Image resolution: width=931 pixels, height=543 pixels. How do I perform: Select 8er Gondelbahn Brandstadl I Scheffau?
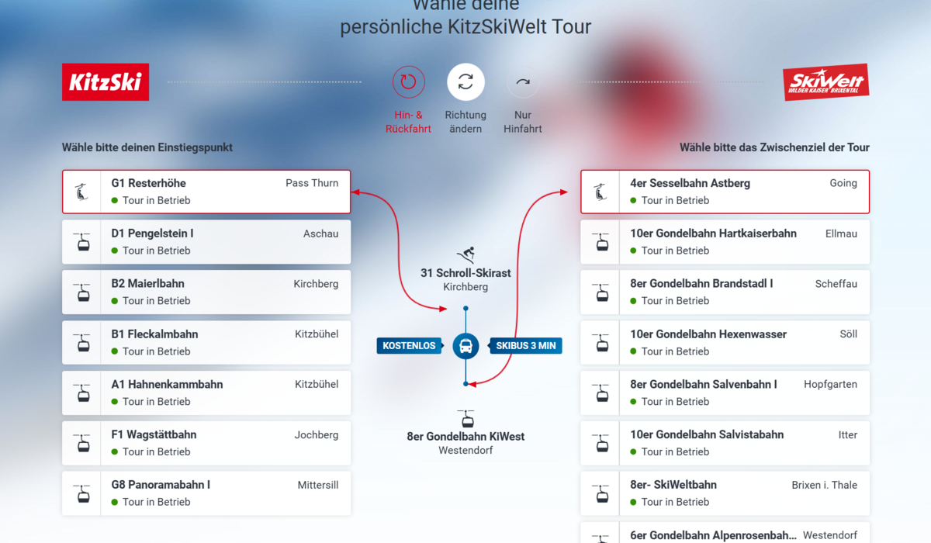click(743, 292)
